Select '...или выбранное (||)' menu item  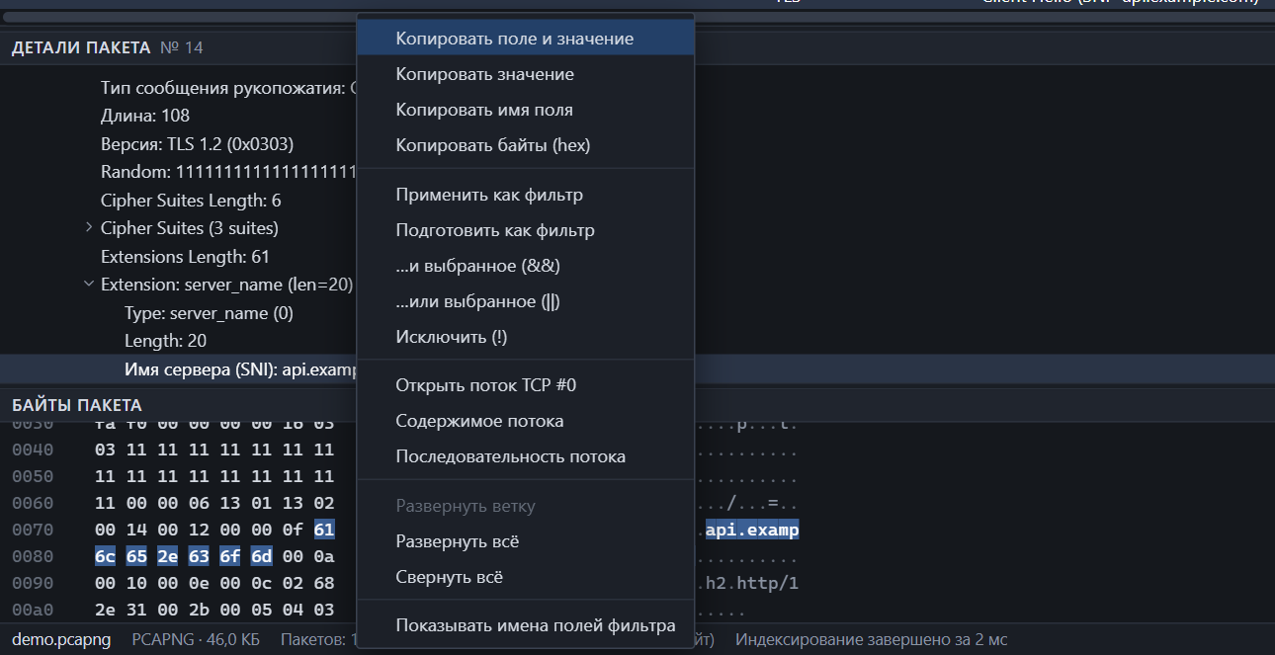[525, 301]
